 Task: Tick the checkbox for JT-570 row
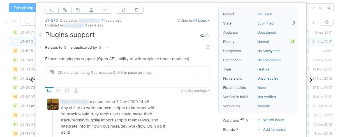[x=15, y=42]
